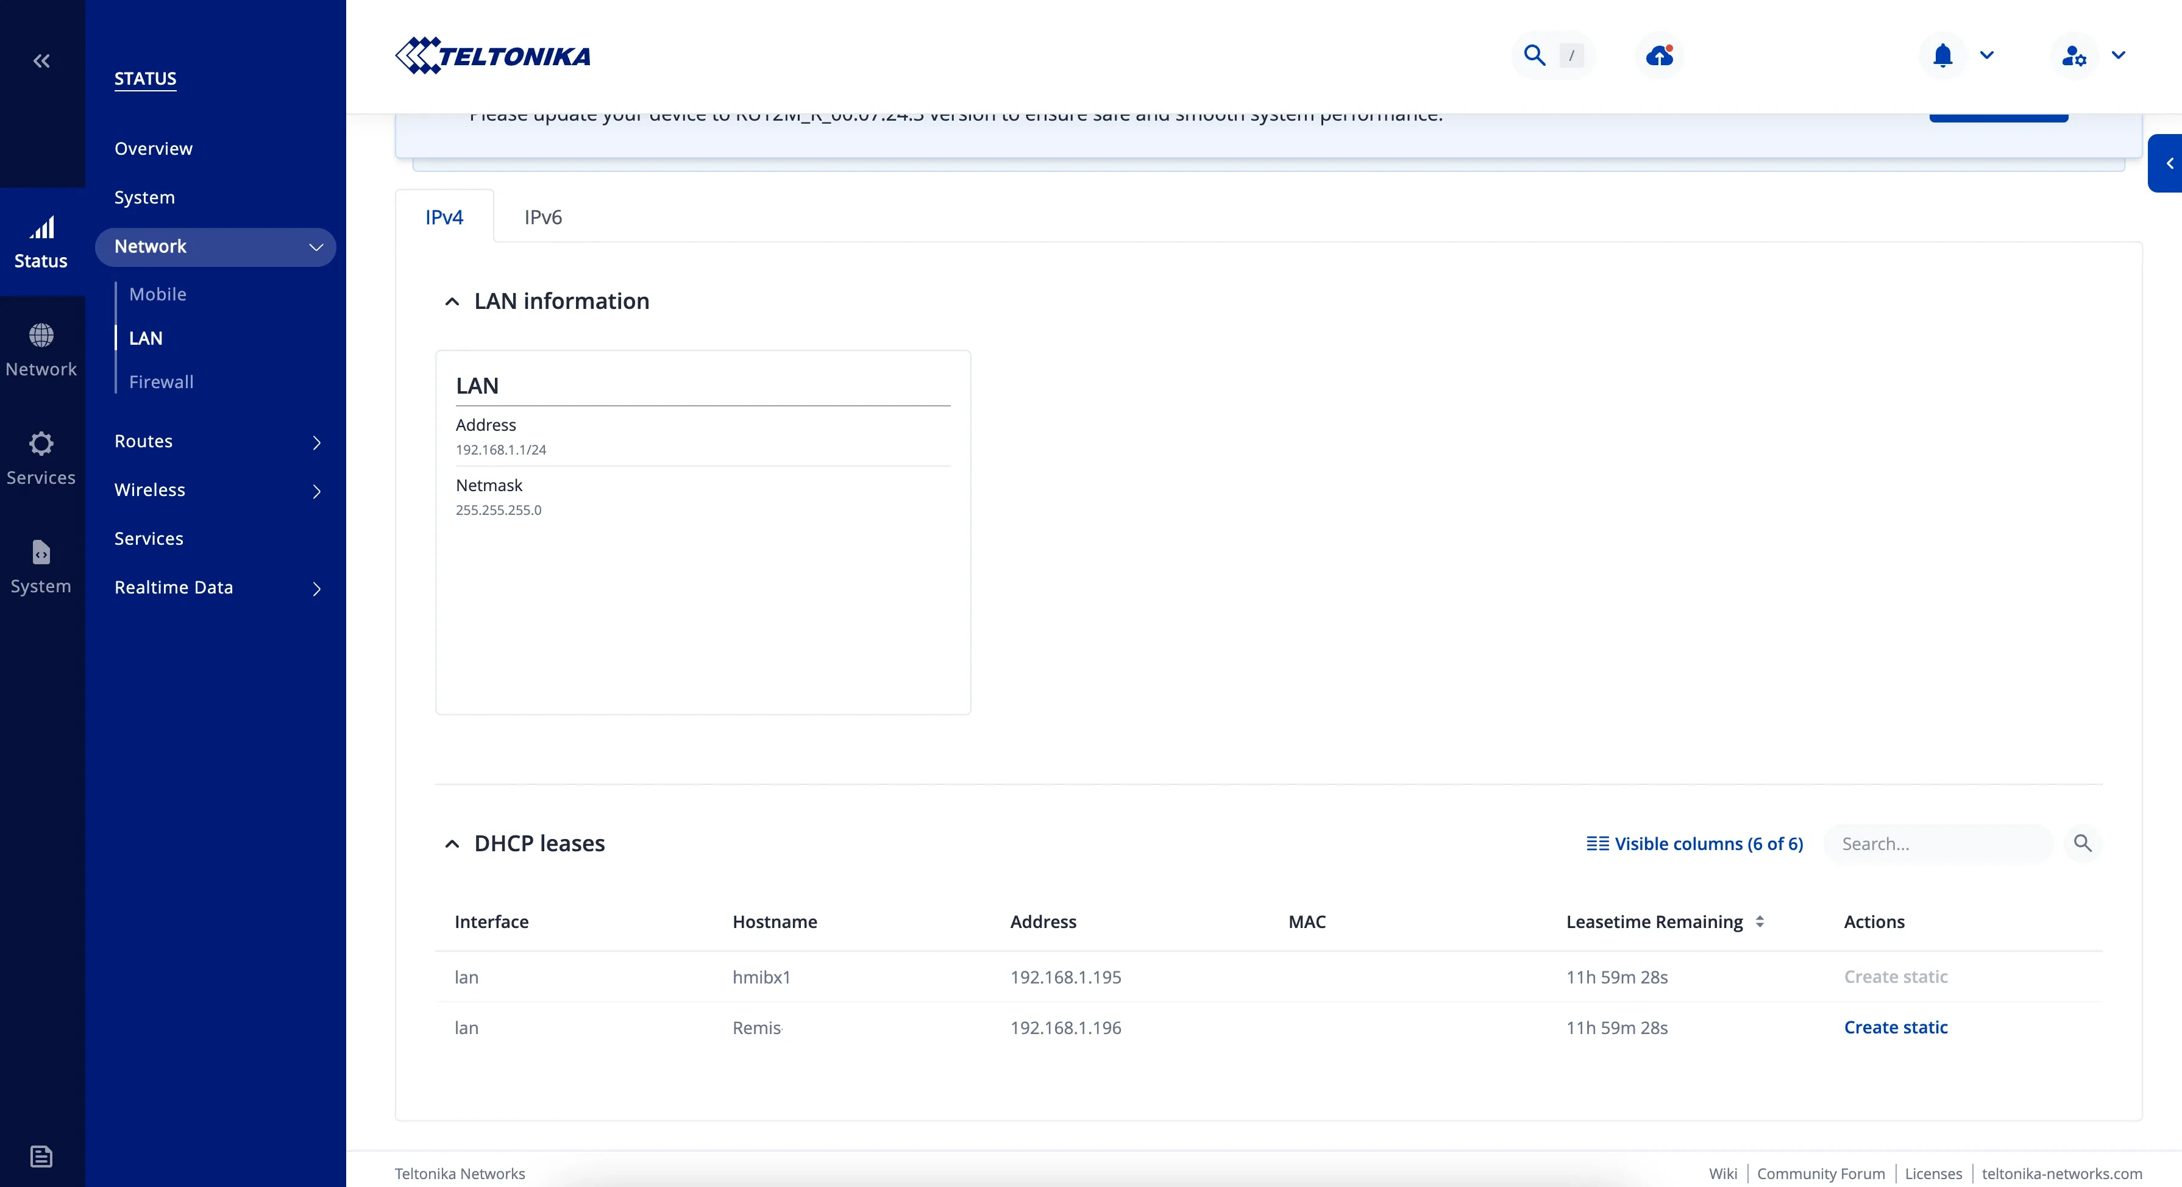The width and height of the screenshot is (2182, 1187).
Task: Open the Wiki footer link
Action: pyautogui.click(x=1723, y=1174)
